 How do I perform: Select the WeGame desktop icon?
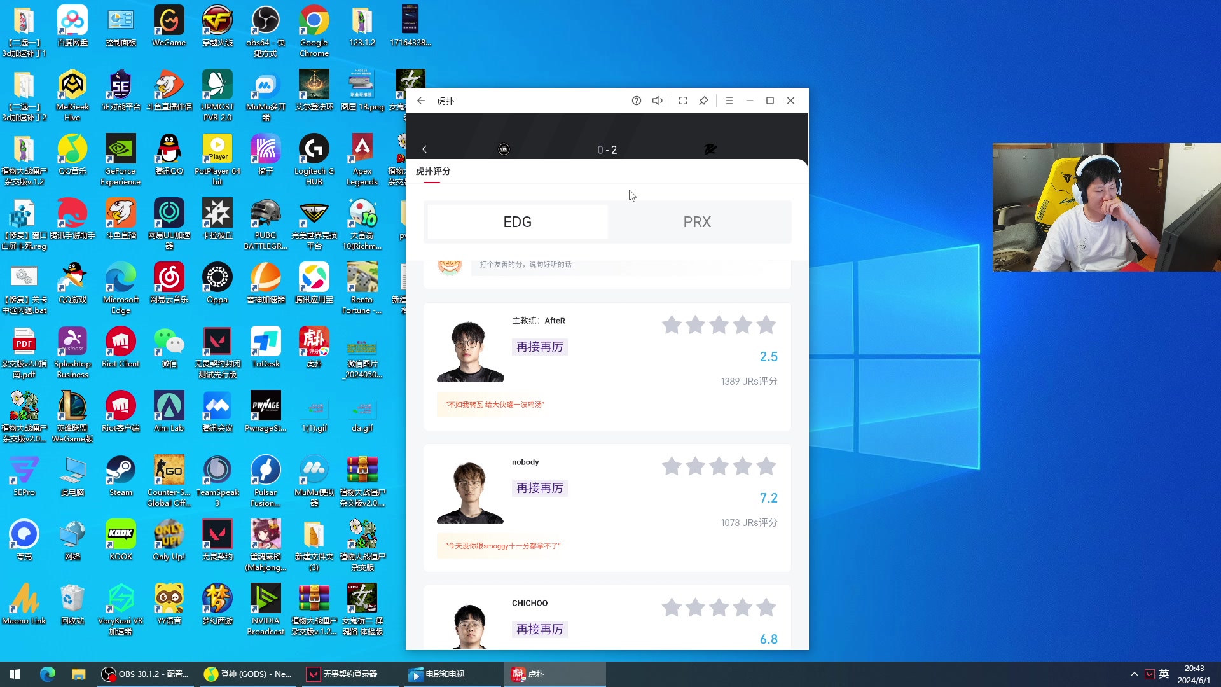pos(169,26)
